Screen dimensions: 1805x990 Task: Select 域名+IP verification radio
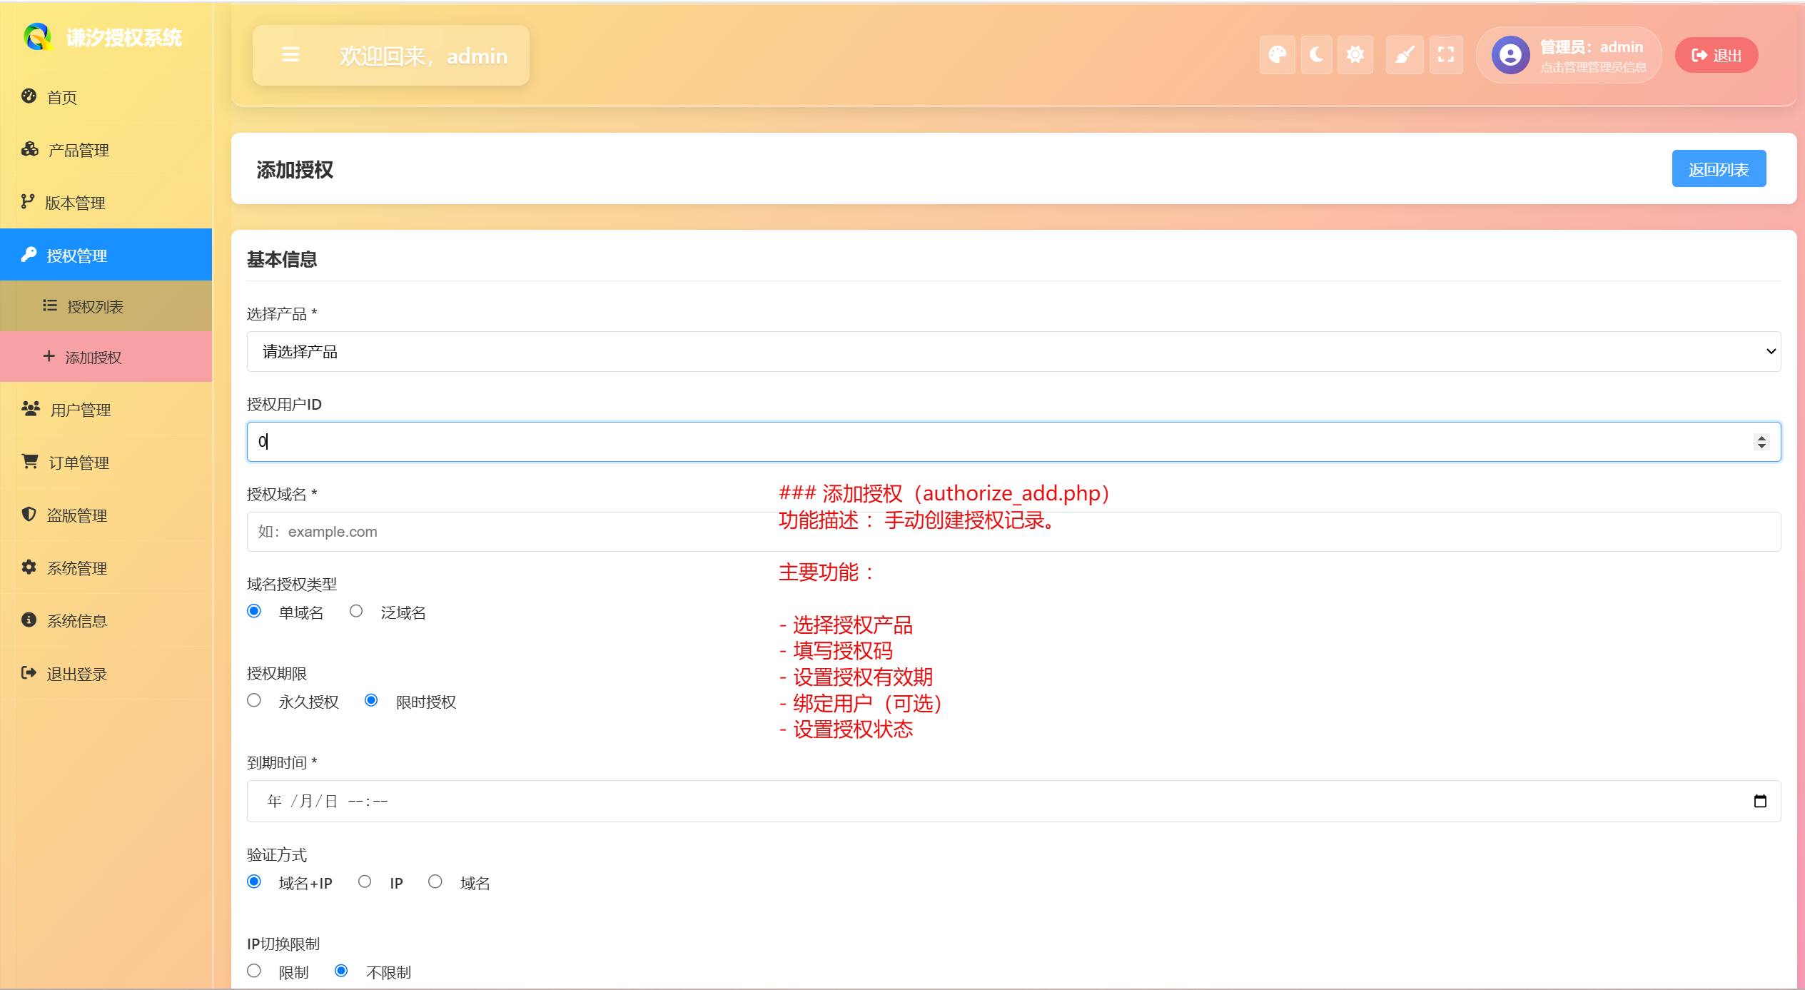coord(254,882)
